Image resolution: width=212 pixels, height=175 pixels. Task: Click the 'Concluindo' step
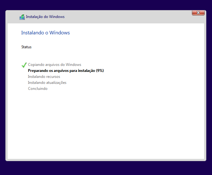click(x=38, y=89)
